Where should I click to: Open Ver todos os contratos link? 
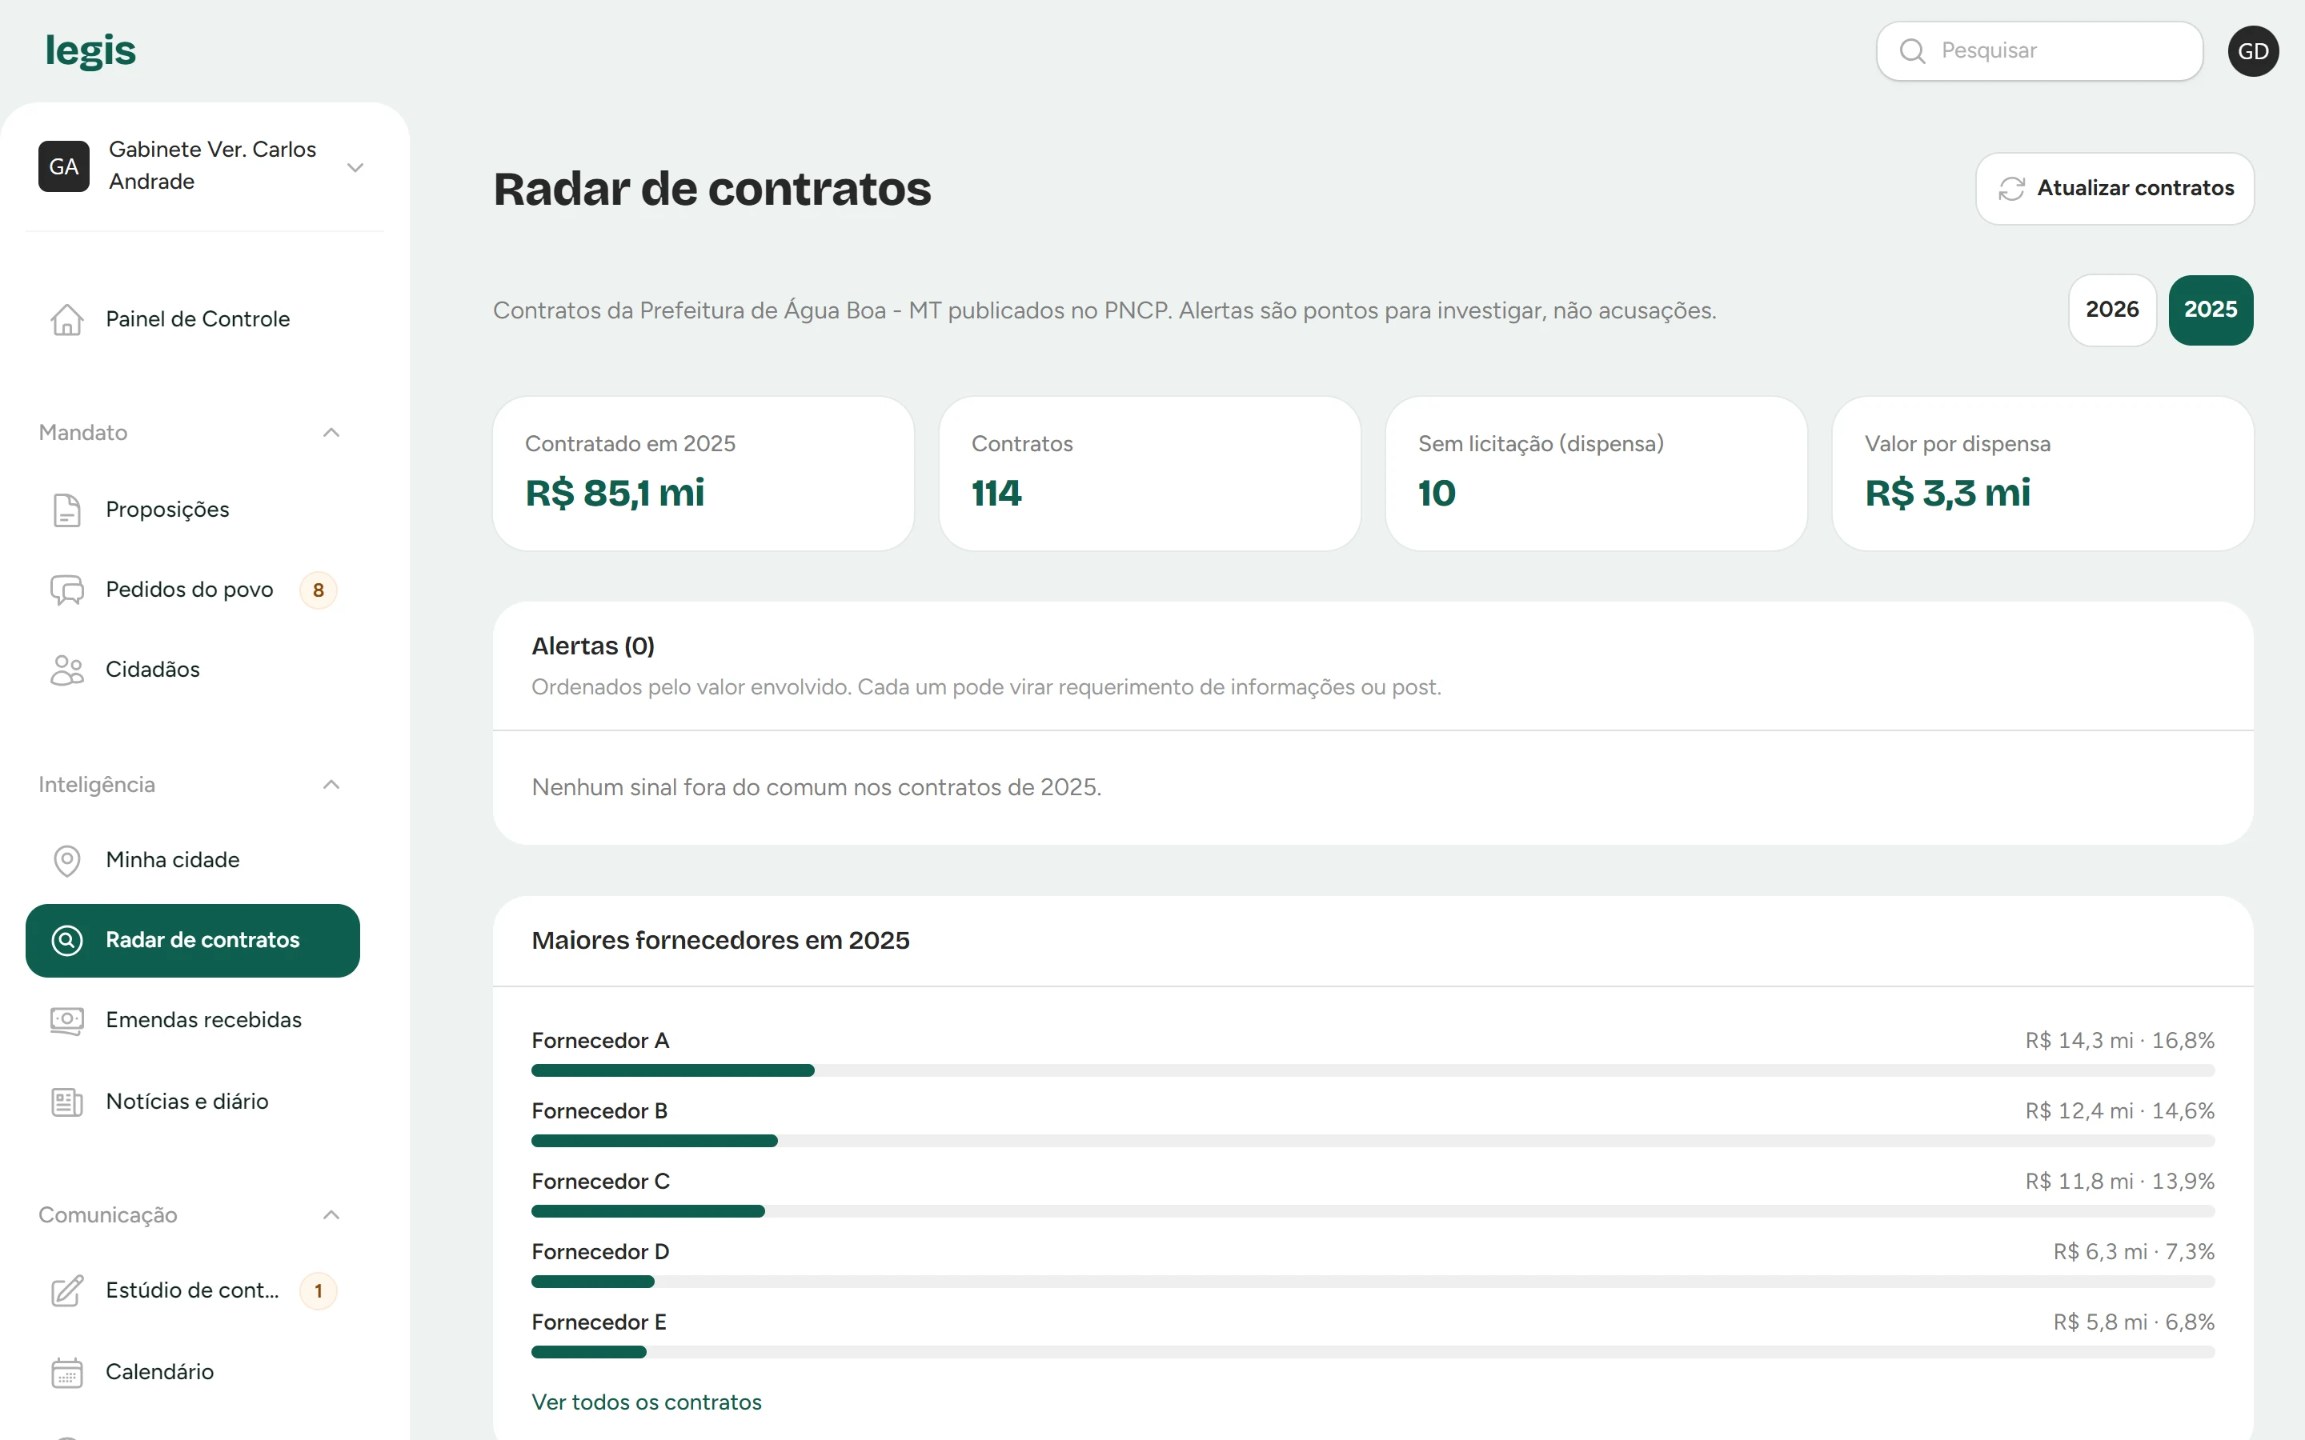coord(646,1402)
